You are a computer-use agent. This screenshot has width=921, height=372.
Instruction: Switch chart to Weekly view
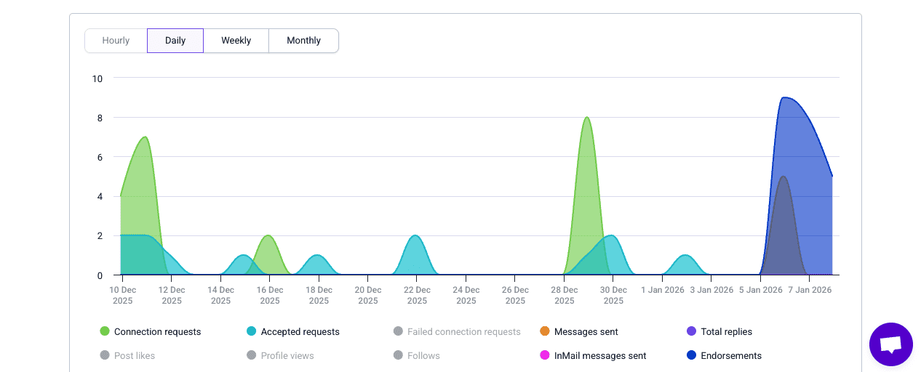(236, 41)
